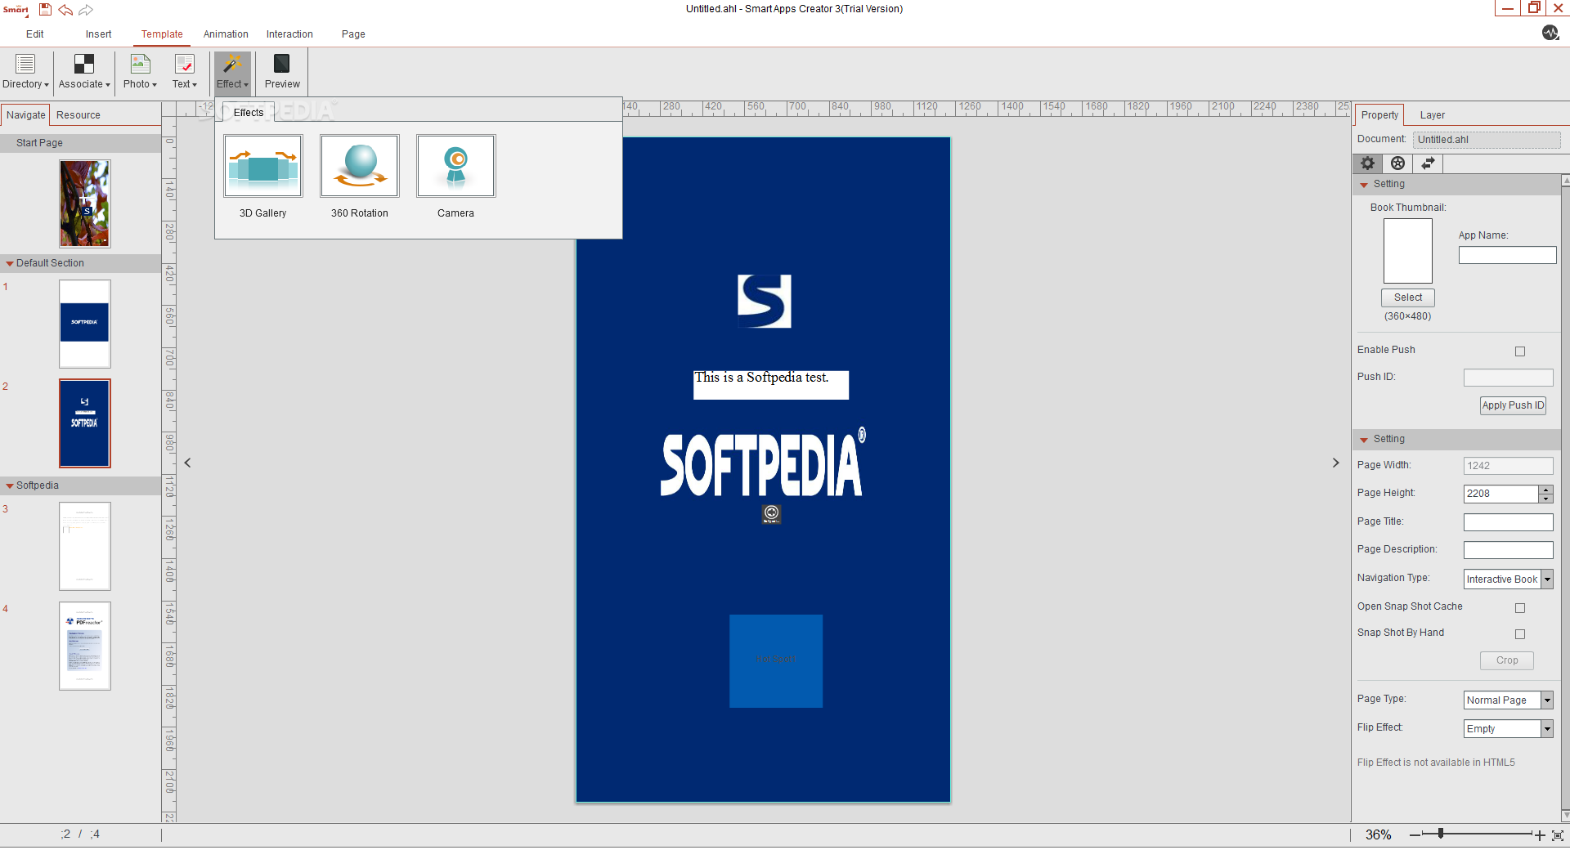Viewport: 1570px width, 850px height.
Task: Click the blue hot spot square
Action: [776, 661]
